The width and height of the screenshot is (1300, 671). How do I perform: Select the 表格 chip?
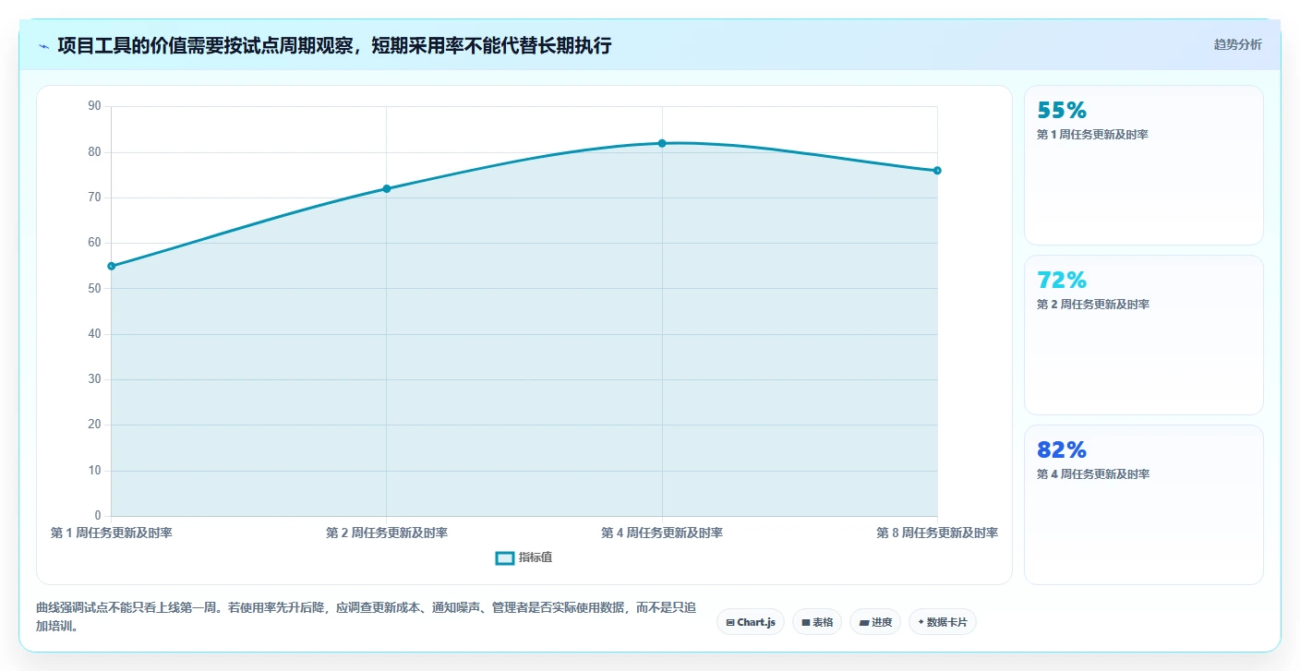817,622
